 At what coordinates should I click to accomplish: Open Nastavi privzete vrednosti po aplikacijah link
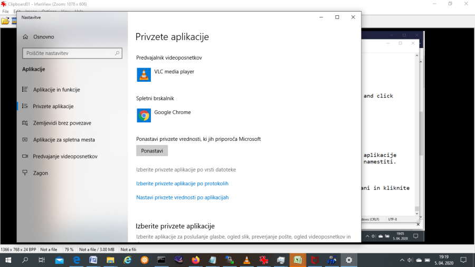tap(182, 197)
